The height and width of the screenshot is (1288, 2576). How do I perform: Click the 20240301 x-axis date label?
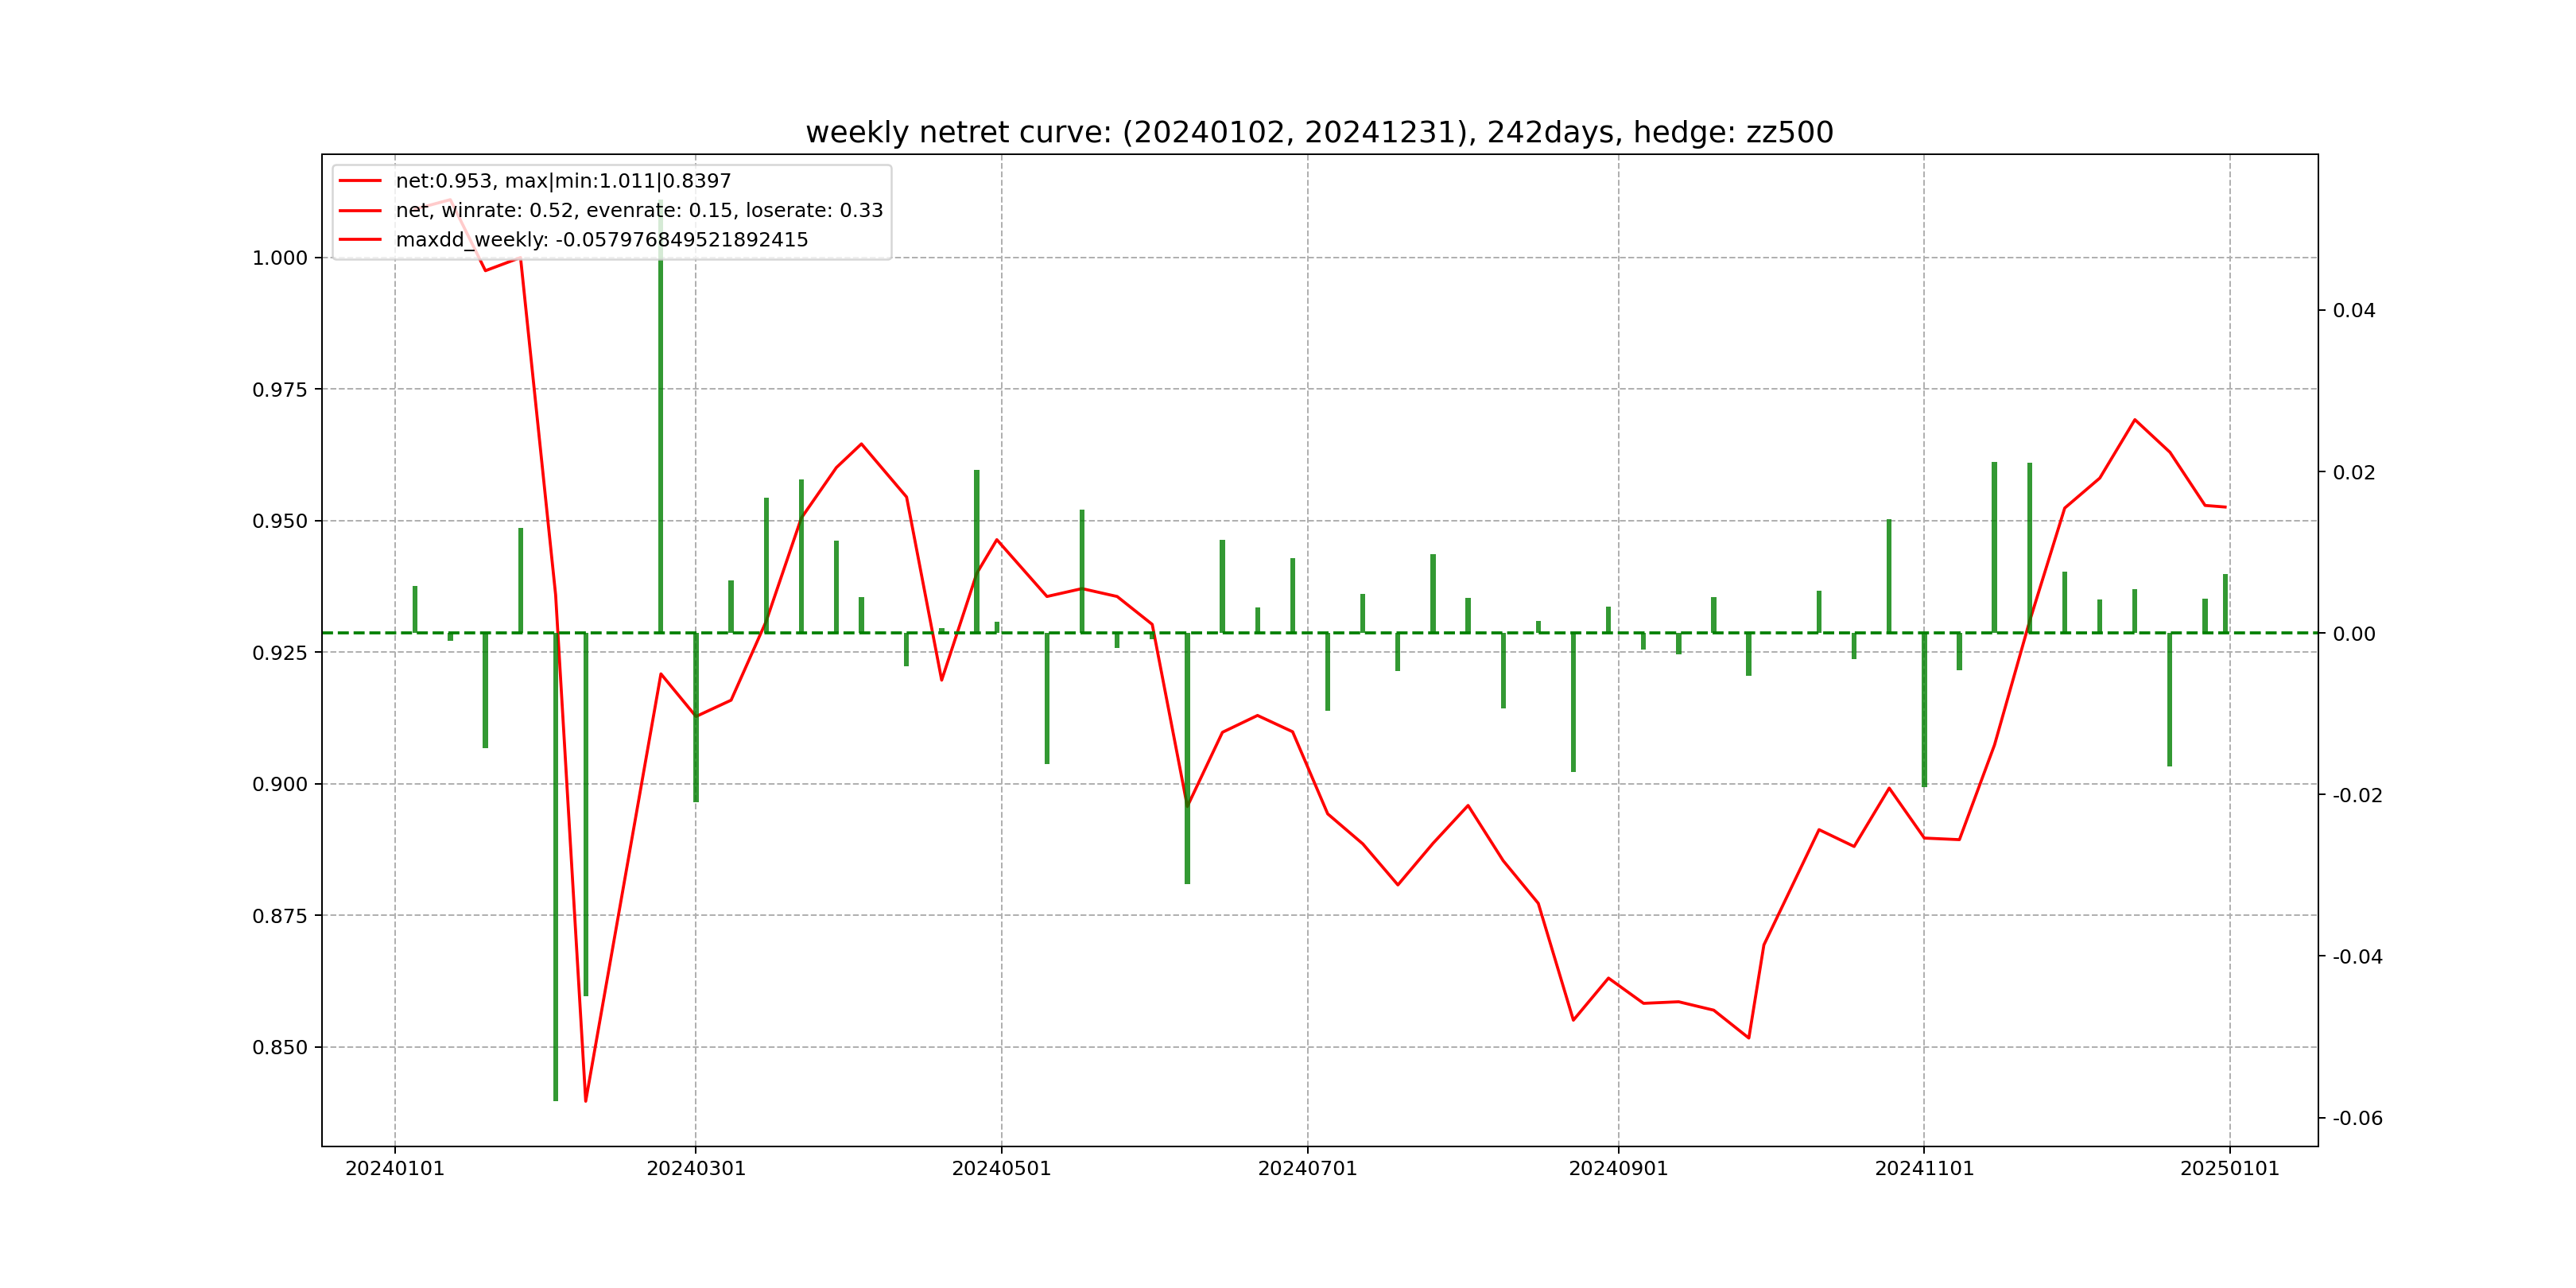coord(696,1169)
